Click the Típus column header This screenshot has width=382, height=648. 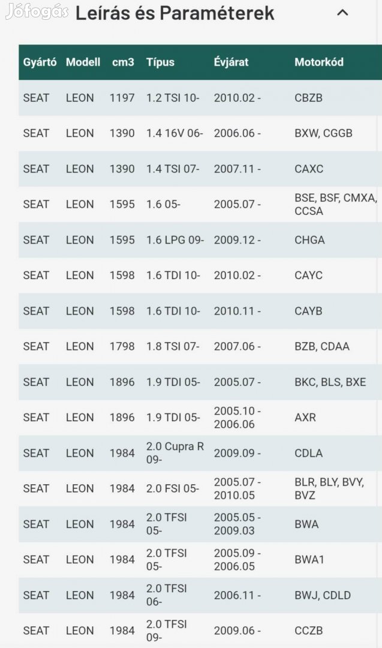(x=160, y=62)
